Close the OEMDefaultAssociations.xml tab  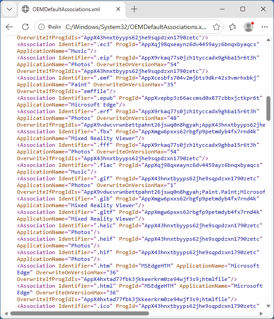[118, 9]
